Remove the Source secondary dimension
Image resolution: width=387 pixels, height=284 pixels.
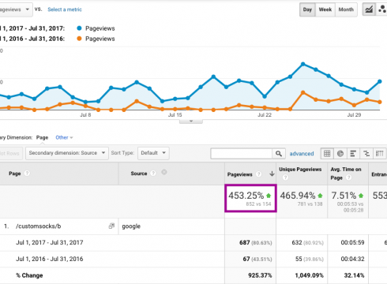coord(164,172)
